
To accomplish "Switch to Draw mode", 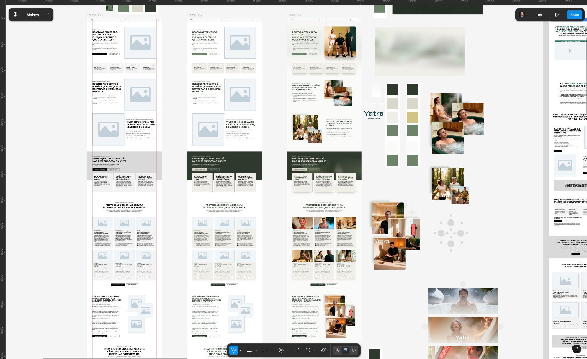I will 337,350.
